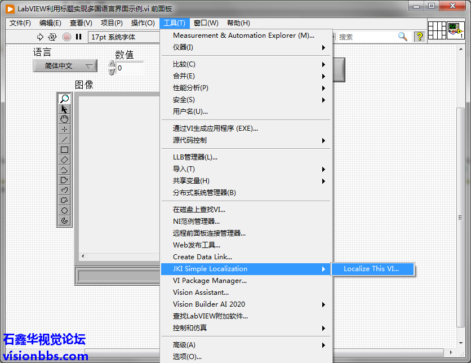Click the 搜索 search input field
471x363 pixels.
pyautogui.click(x=366, y=37)
